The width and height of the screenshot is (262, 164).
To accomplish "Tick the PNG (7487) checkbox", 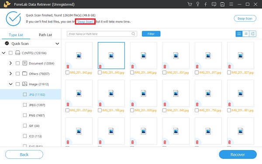I will 25,115.
